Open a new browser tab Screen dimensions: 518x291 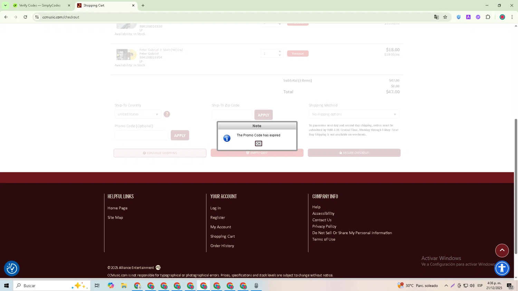(143, 6)
